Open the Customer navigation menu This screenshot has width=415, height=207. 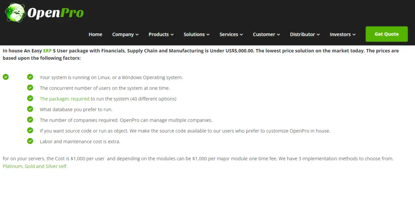click(266, 34)
